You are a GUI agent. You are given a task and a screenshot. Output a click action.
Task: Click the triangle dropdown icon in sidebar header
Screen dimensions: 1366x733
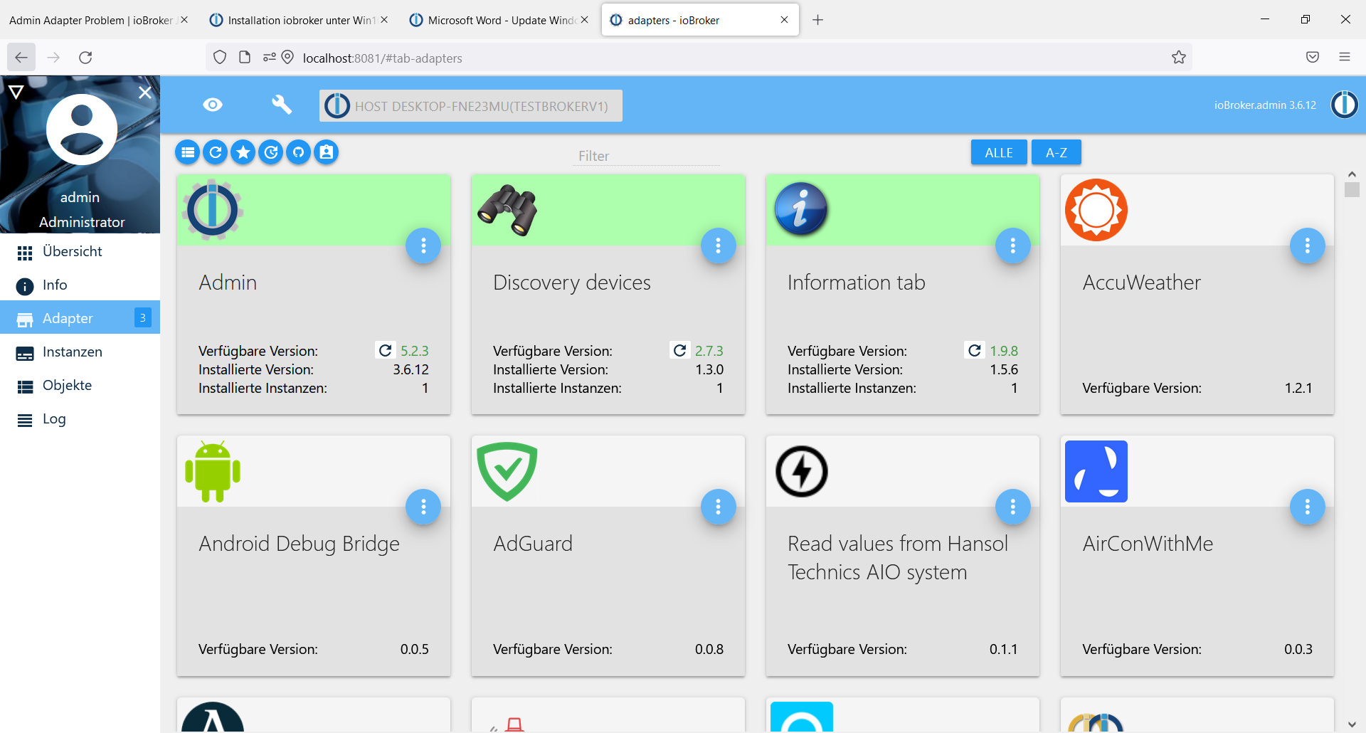click(16, 92)
